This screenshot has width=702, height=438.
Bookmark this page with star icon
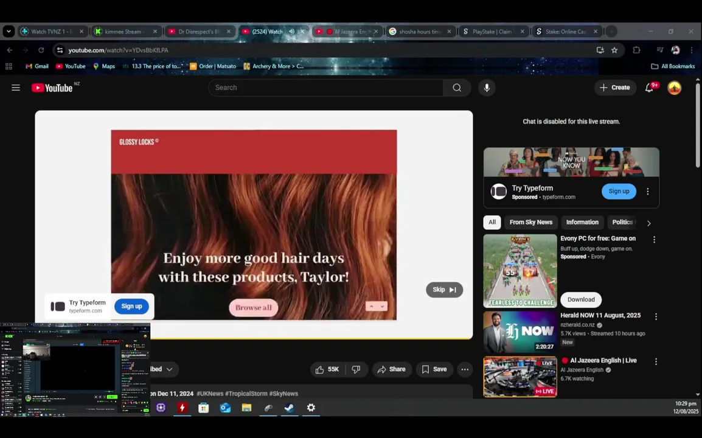pos(614,50)
